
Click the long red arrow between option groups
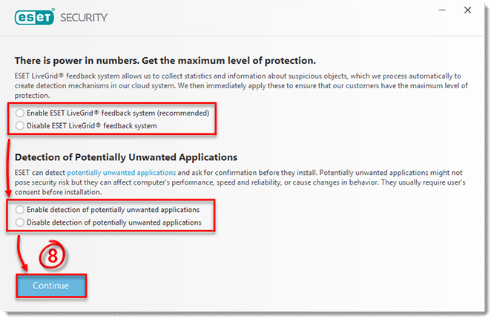pos(8,168)
